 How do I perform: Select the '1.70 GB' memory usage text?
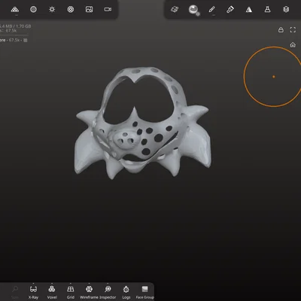click(23, 26)
